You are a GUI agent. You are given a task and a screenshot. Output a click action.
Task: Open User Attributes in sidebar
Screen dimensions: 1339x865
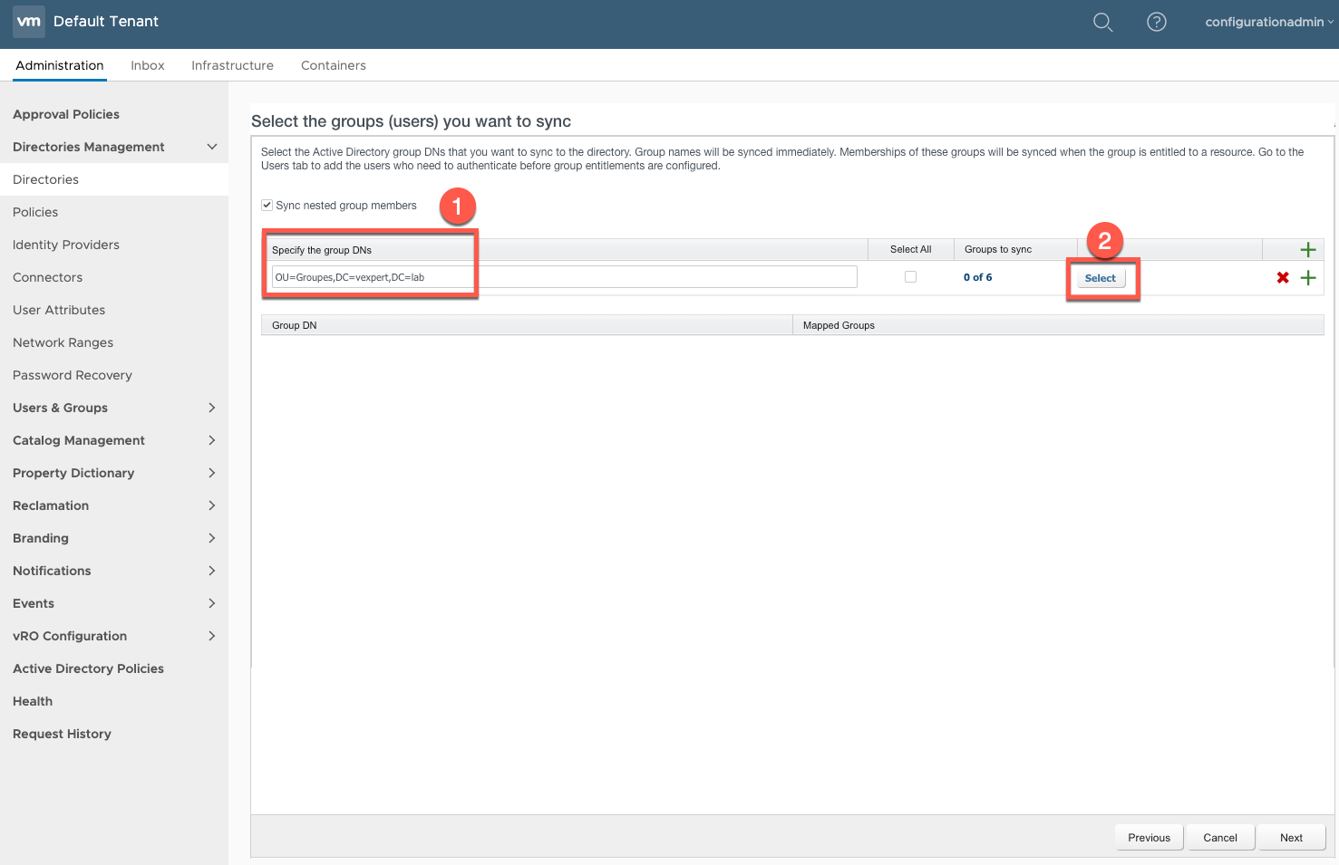(59, 310)
